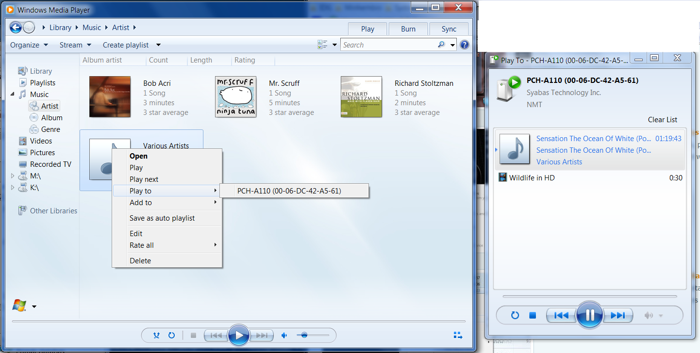The image size is (700, 353).
Task: Switch to Now Playing view
Action: [x=457, y=335]
